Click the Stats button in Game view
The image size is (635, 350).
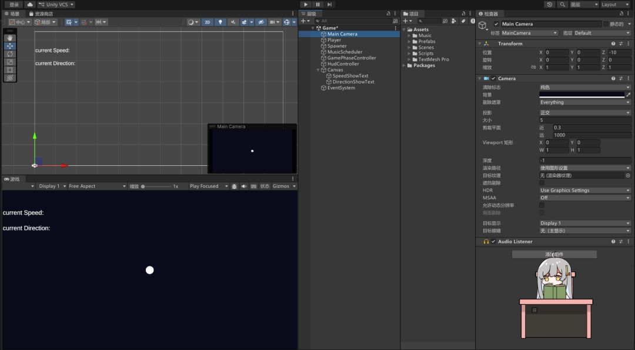tap(265, 186)
